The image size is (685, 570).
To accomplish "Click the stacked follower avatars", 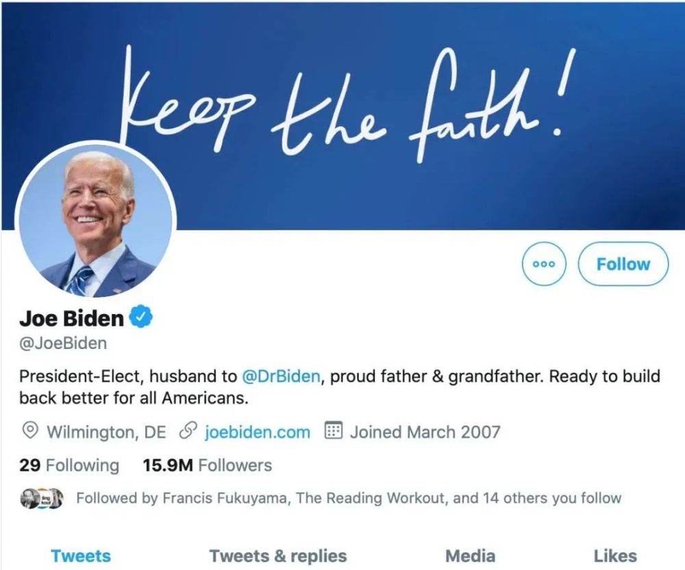I will click(x=41, y=498).
